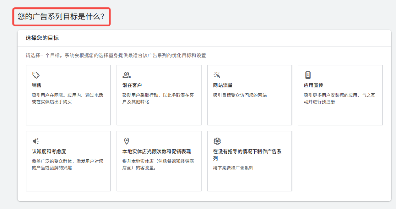Click the megaphone icon on 认知度和考虑度 card
The height and width of the screenshot is (209, 396).
coord(36,141)
